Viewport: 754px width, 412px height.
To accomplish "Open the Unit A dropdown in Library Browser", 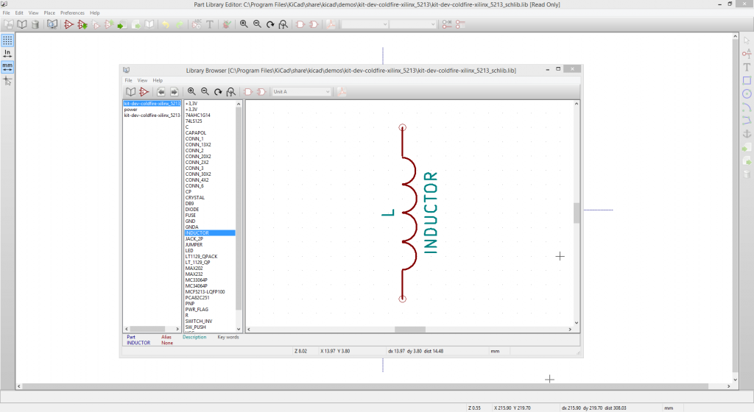I will pyautogui.click(x=301, y=92).
